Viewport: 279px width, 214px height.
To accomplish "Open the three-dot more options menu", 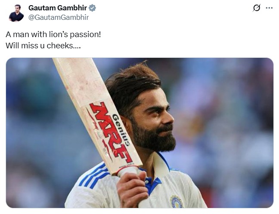I will [269, 8].
